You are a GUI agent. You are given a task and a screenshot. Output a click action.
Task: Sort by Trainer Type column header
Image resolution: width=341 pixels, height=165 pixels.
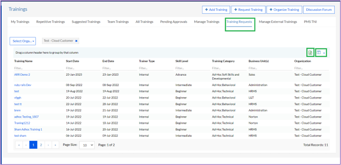click(147, 61)
